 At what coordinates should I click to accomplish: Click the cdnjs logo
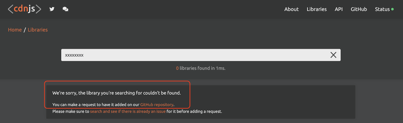click(x=24, y=9)
